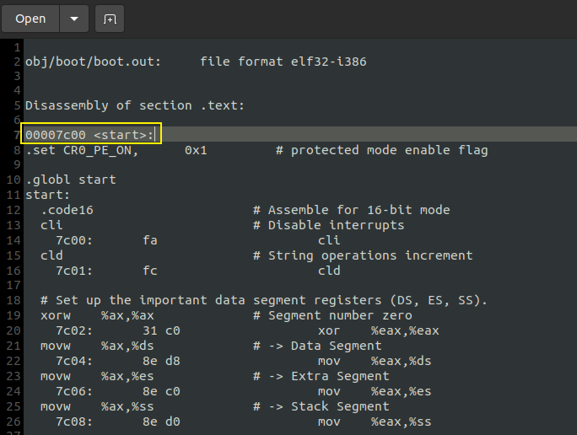Click the '.globl start' line

pyautogui.click(x=71, y=180)
